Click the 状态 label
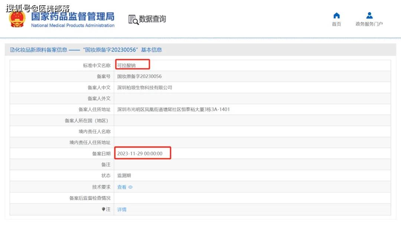Screen dimensions: 401x228 click(106, 175)
